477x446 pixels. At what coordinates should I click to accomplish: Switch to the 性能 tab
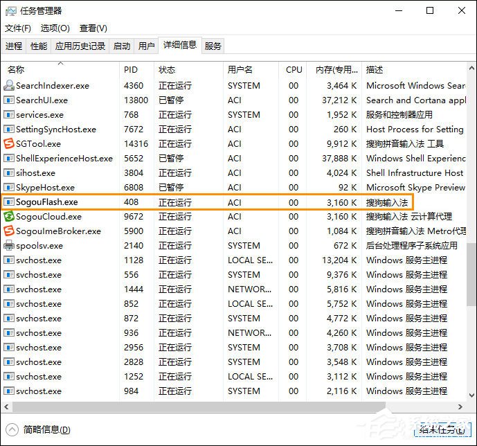click(39, 46)
